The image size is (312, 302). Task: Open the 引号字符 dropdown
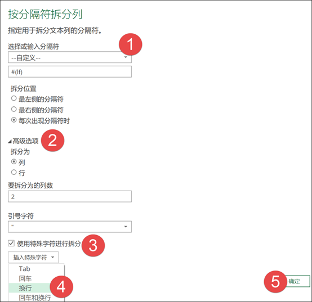pyautogui.click(x=70, y=227)
